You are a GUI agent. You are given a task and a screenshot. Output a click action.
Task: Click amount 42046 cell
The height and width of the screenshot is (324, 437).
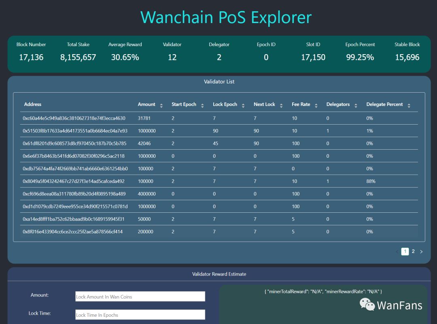click(x=144, y=143)
